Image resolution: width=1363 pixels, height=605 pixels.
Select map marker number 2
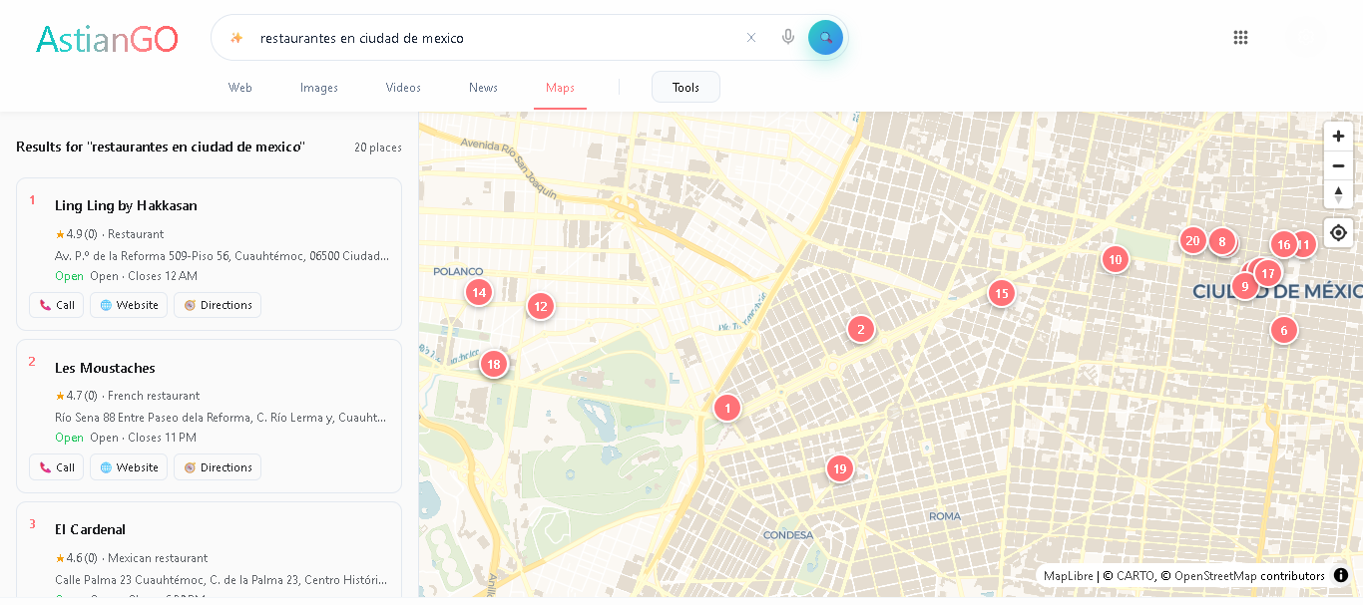click(x=860, y=329)
